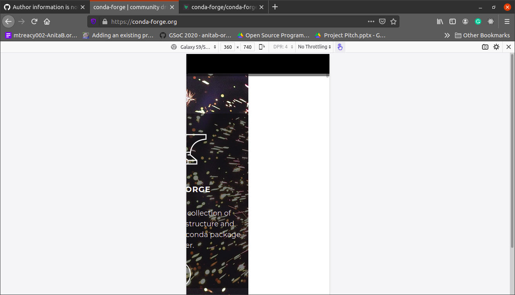Toggle touch simulation hand icon
Screen dimensions: 515x295
[x=340, y=47]
